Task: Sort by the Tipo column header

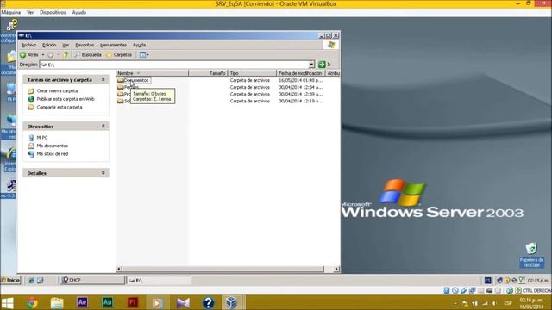Action: pos(252,73)
